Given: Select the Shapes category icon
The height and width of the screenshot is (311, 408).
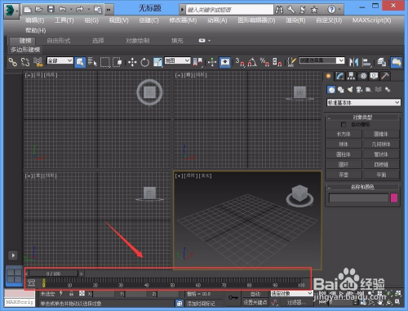Looking at the screenshot, I should click(340, 90).
